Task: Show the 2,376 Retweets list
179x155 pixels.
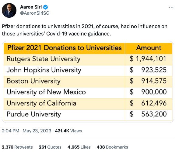Action: click(x=17, y=147)
